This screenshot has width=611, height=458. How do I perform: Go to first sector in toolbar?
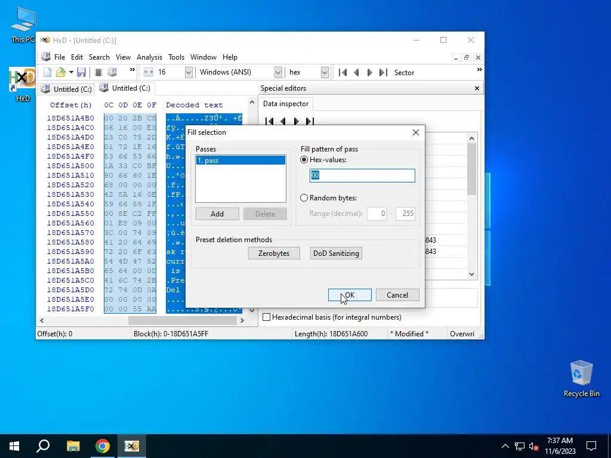click(x=342, y=72)
